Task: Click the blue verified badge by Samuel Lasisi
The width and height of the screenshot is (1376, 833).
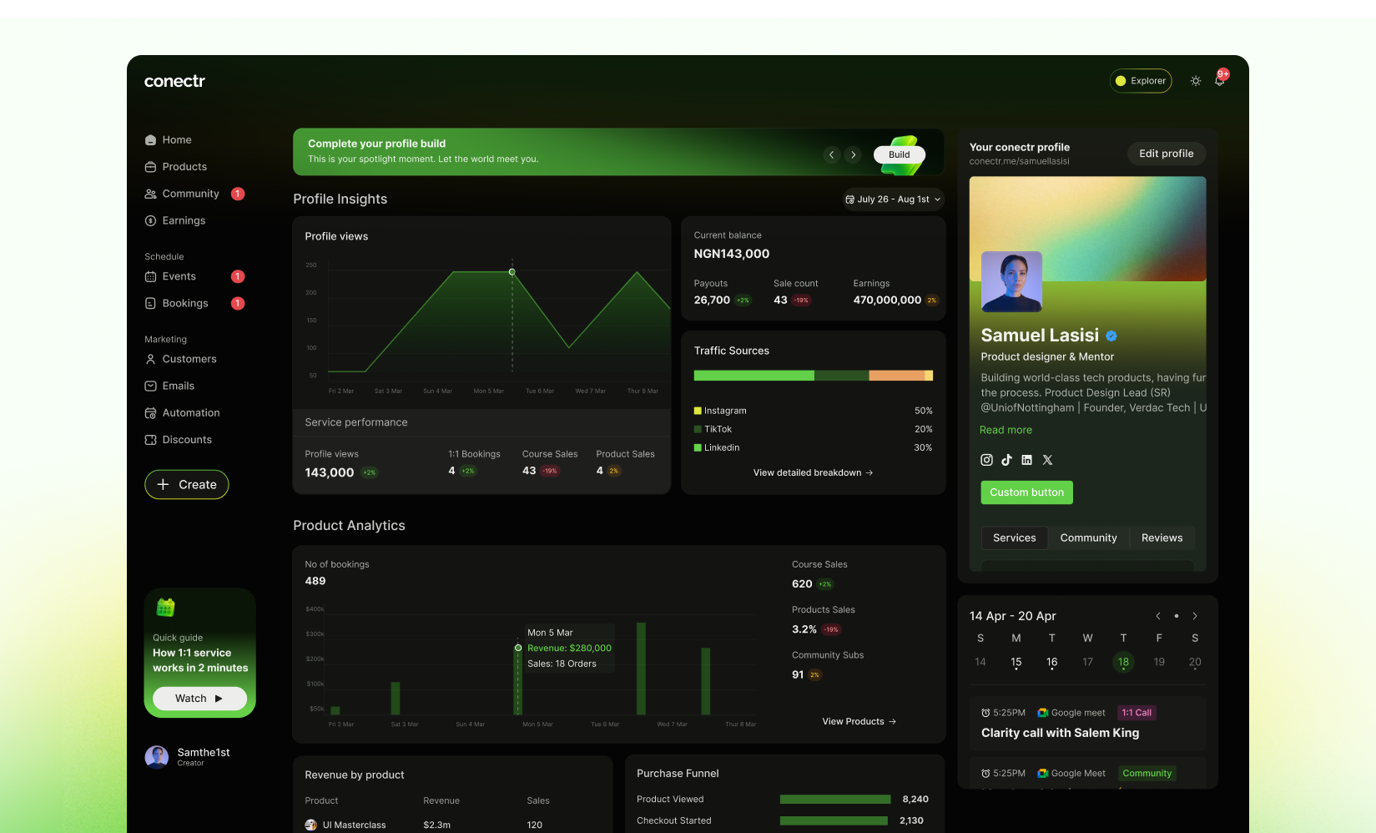Action: [x=1111, y=336]
